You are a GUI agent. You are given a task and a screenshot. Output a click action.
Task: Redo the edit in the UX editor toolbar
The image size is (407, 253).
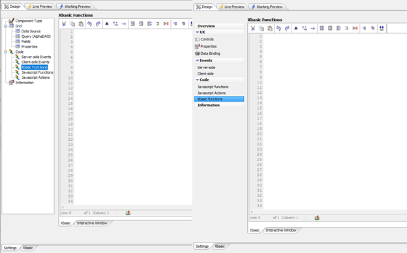tap(287, 28)
